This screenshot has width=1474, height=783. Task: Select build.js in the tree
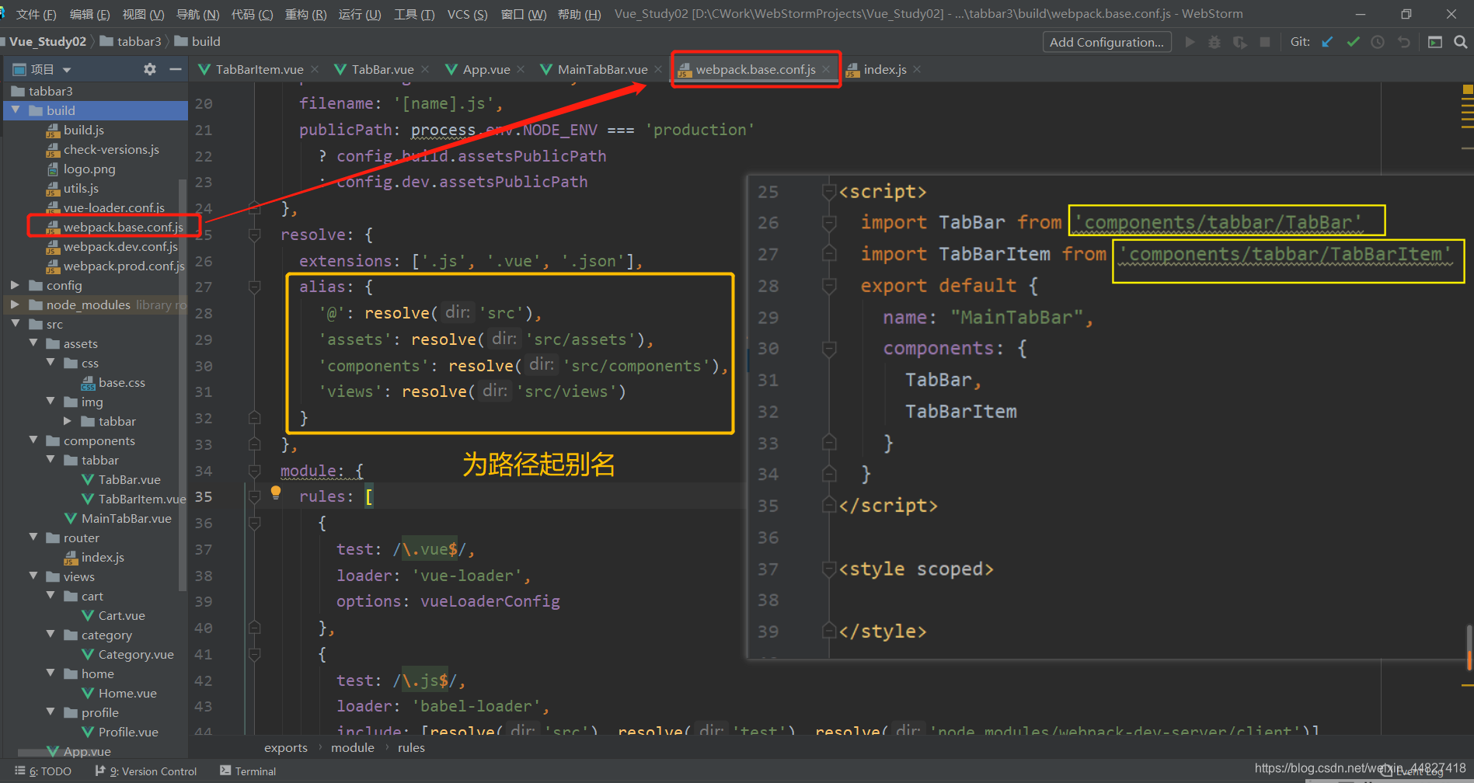point(75,130)
